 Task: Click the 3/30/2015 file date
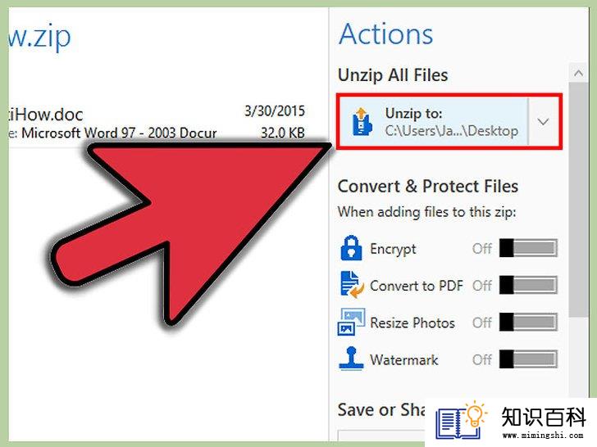[275, 111]
